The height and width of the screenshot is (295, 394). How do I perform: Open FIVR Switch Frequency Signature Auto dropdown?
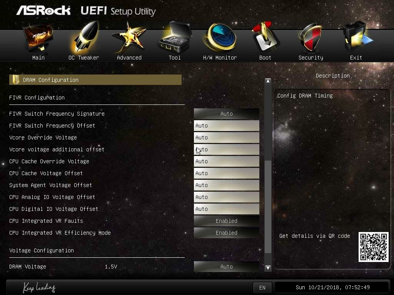tap(226, 114)
